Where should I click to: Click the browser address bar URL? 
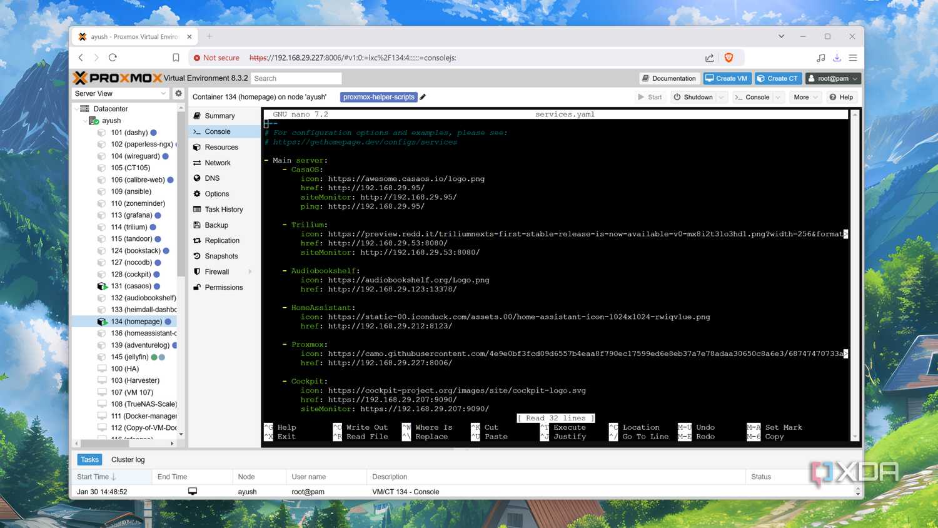353,58
